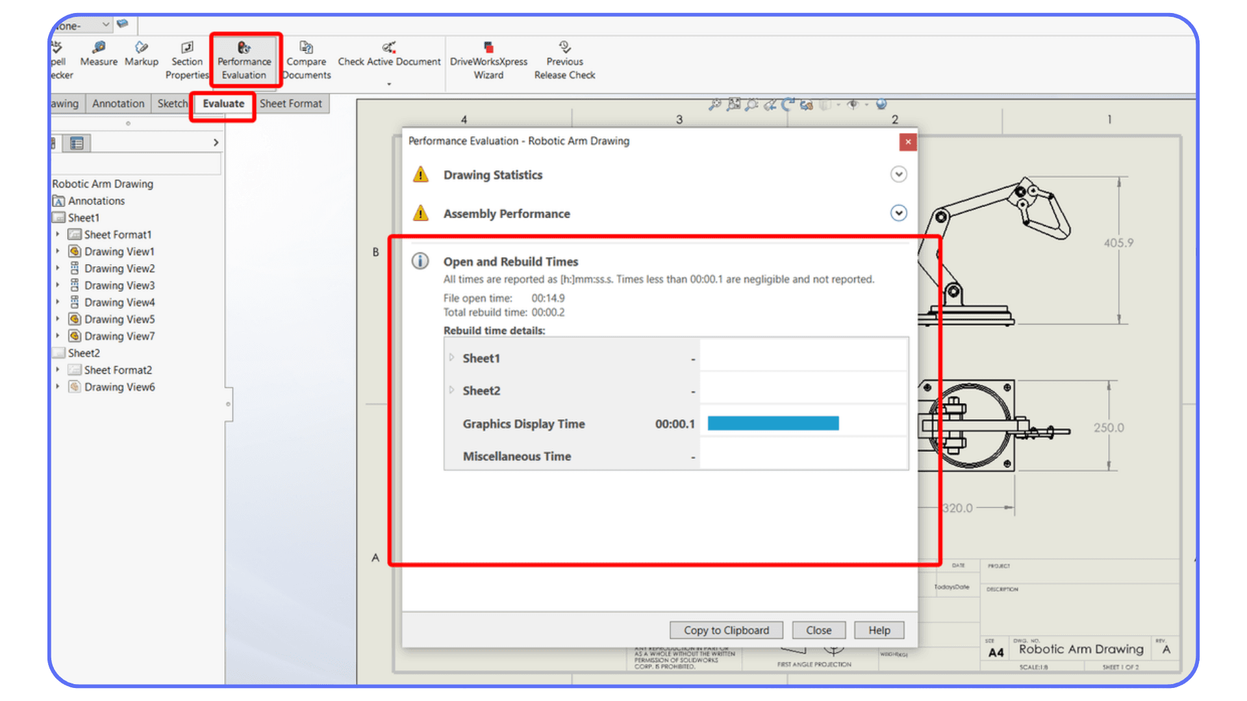This screenshot has height=701, width=1247.
Task: Open Help from the Performance Evaluation dialog
Action: coord(878,630)
